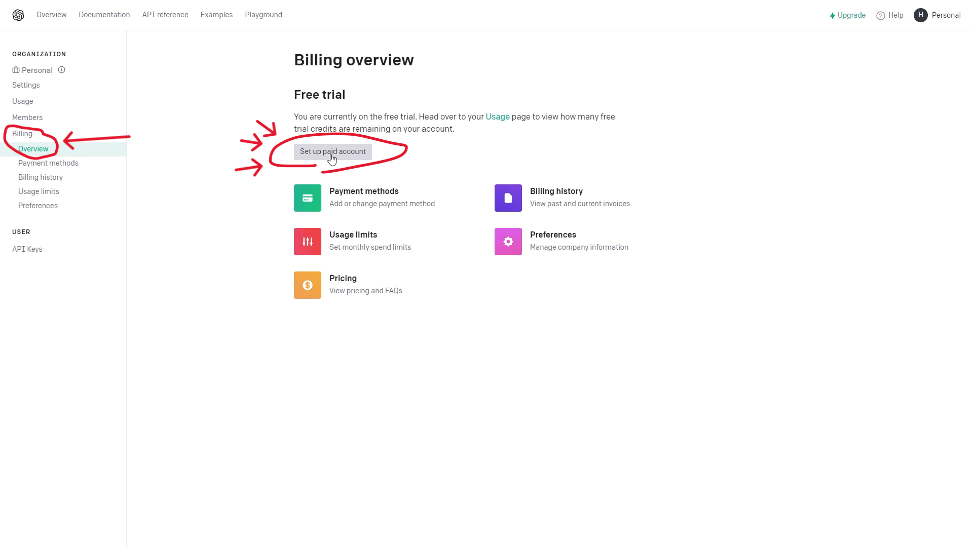Click the Help question mark icon

pos(881,16)
